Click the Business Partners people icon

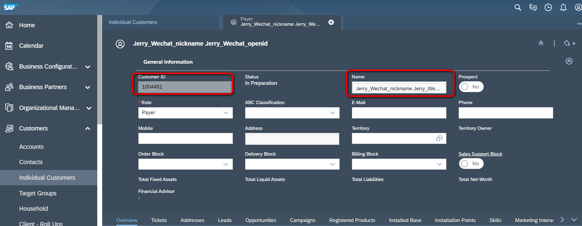click(x=9, y=87)
